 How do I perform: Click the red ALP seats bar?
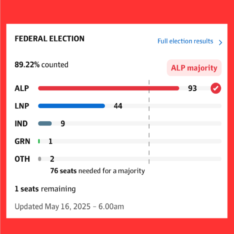pos(108,88)
